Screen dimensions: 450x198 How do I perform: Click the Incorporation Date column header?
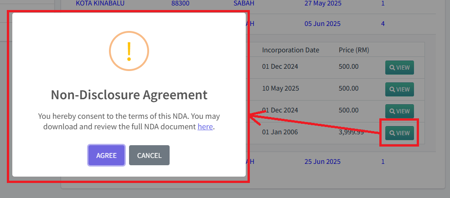[290, 50]
